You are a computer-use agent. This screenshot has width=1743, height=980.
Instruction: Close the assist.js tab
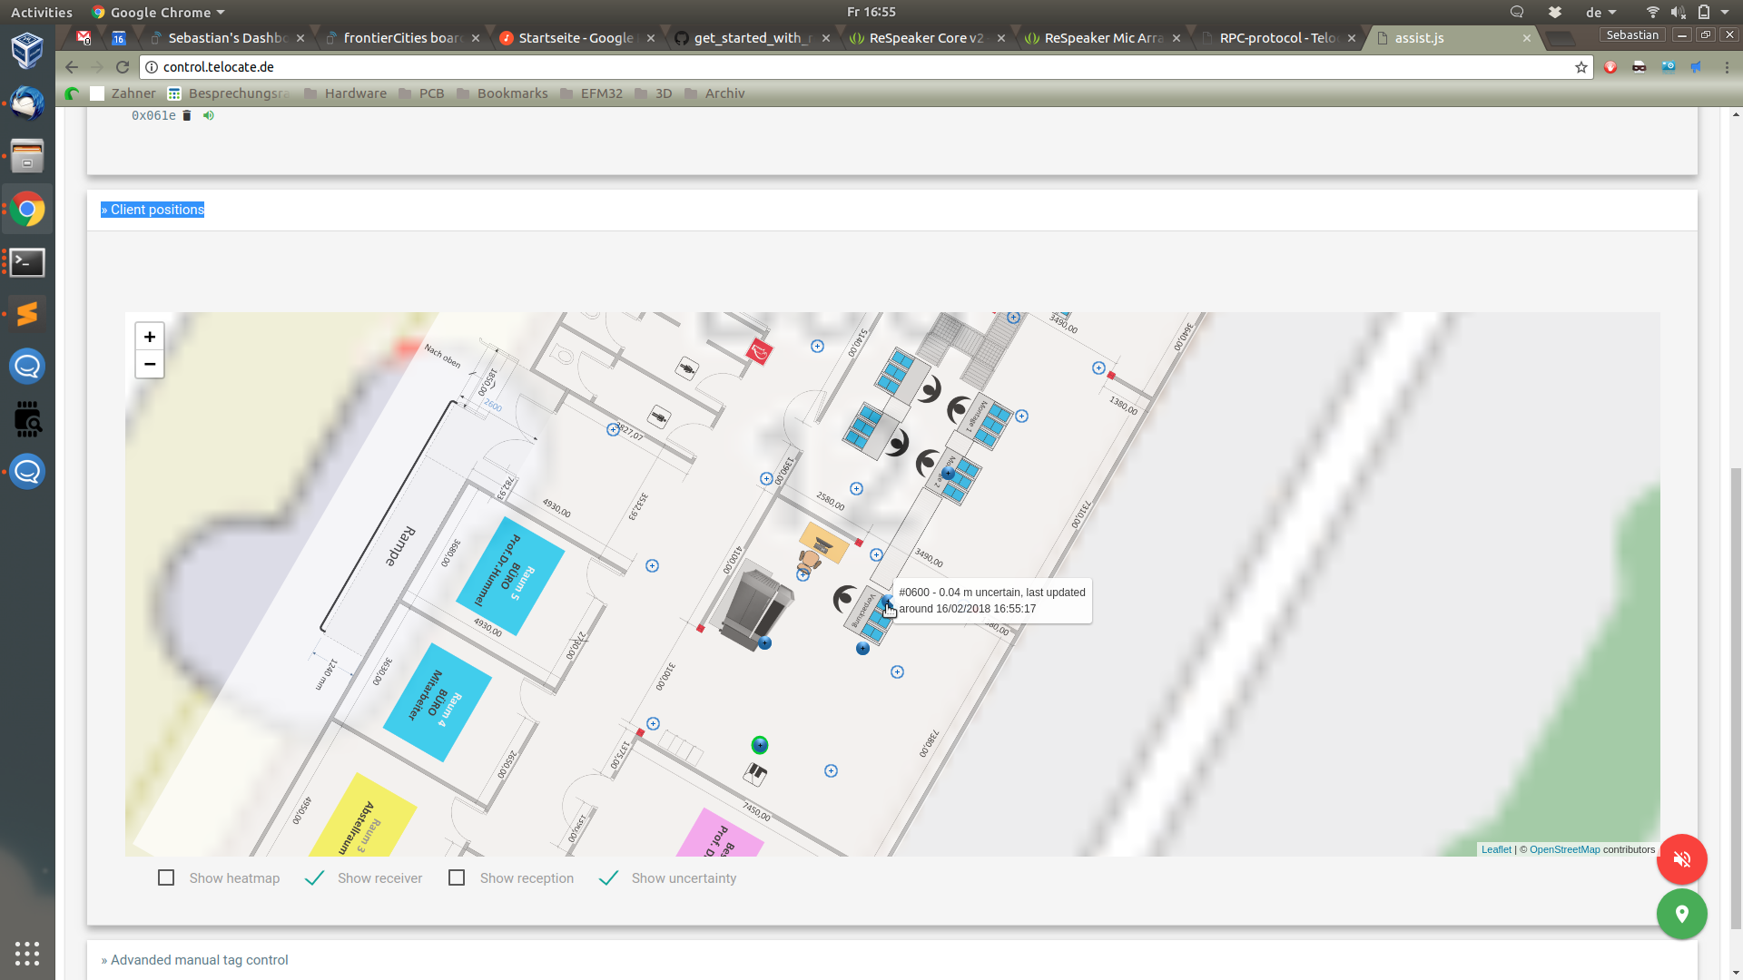1527,38
